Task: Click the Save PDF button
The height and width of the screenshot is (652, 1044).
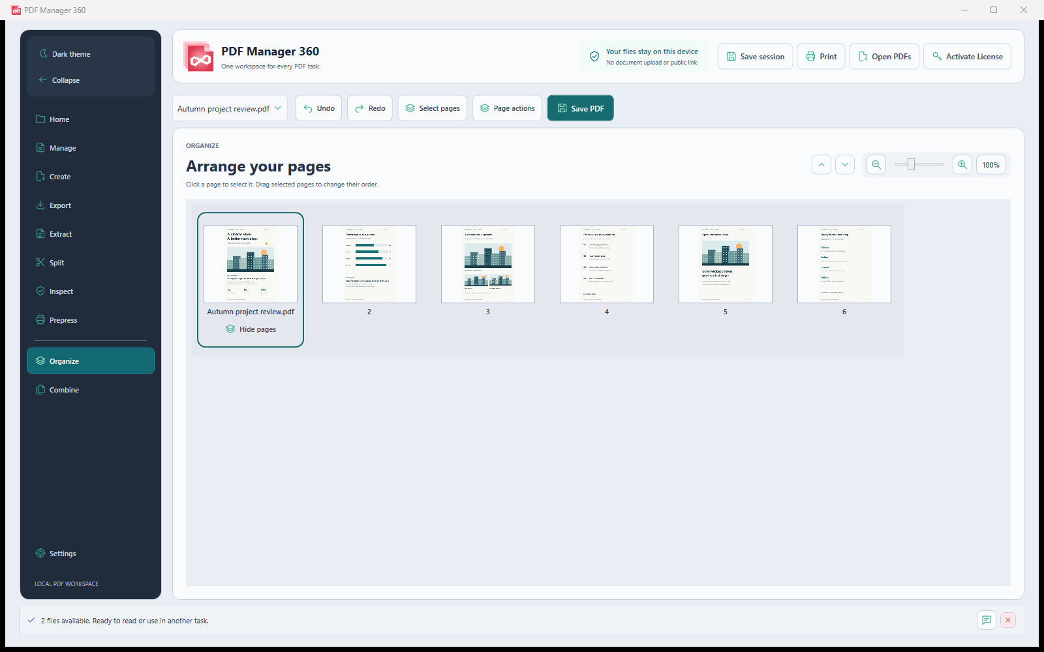Action: coord(580,108)
